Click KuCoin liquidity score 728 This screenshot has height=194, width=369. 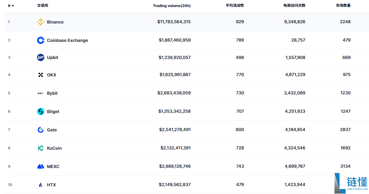pos(240,148)
